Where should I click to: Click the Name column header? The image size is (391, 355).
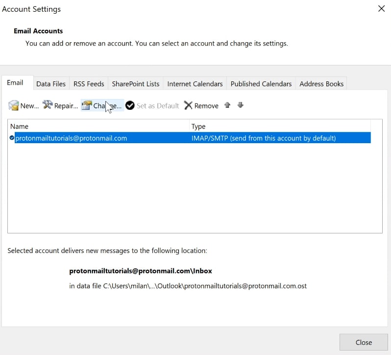98,126
